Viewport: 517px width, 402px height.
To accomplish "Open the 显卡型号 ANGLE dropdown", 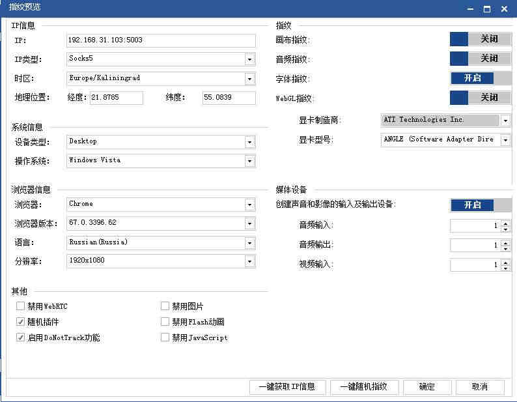I will 505,140.
